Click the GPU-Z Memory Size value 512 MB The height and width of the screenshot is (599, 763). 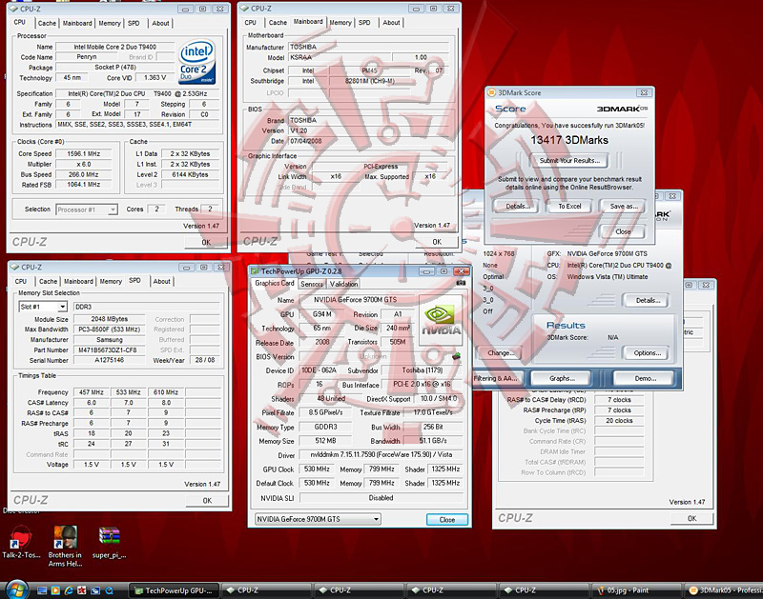325,441
